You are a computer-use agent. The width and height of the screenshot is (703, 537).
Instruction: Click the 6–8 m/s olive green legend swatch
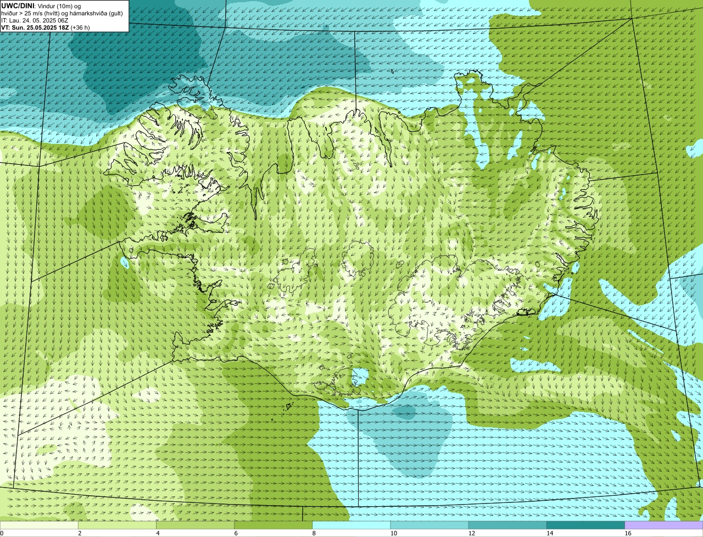(274, 525)
